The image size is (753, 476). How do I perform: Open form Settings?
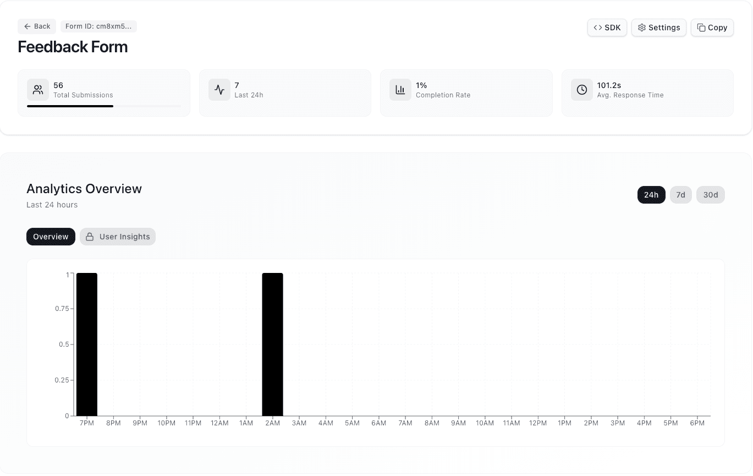coord(658,28)
